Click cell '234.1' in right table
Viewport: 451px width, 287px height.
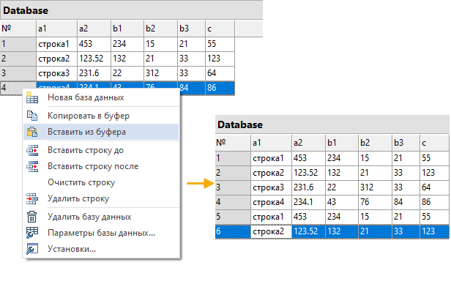click(309, 202)
